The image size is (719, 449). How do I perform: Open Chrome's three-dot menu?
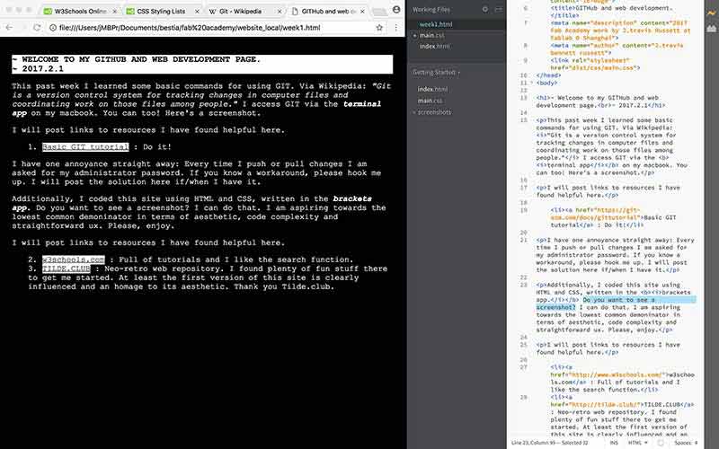coord(395,28)
